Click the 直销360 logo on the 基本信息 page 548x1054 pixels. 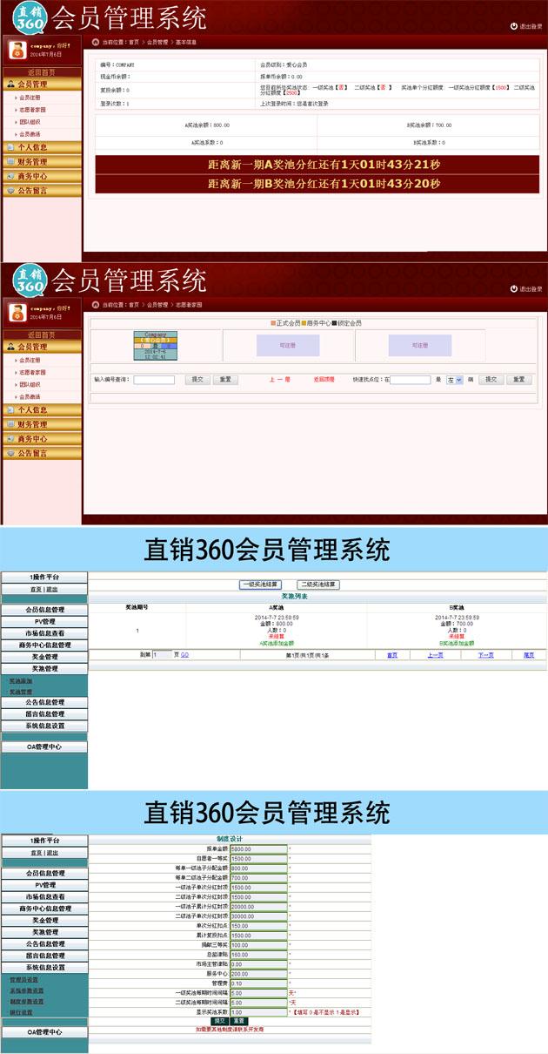pyautogui.click(x=29, y=17)
